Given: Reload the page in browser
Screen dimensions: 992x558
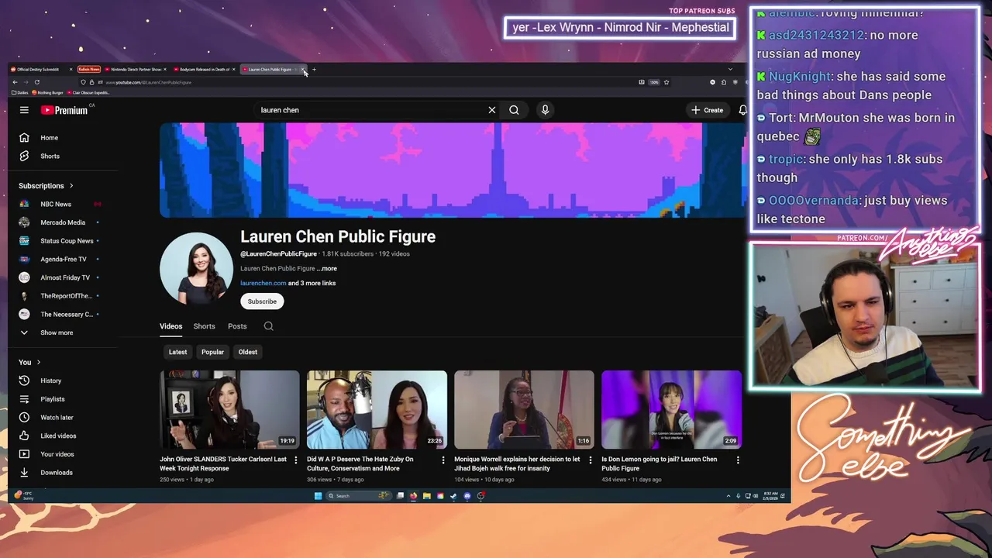Looking at the screenshot, I should [36, 82].
